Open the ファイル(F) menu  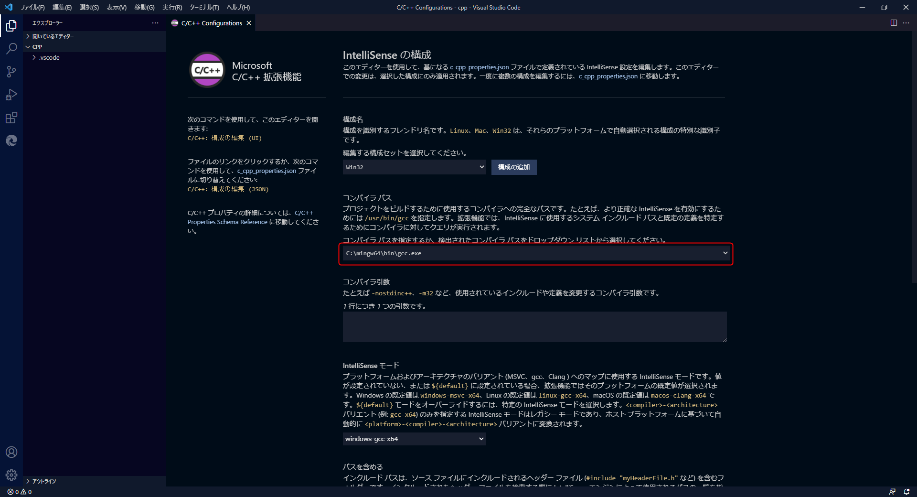pos(32,7)
